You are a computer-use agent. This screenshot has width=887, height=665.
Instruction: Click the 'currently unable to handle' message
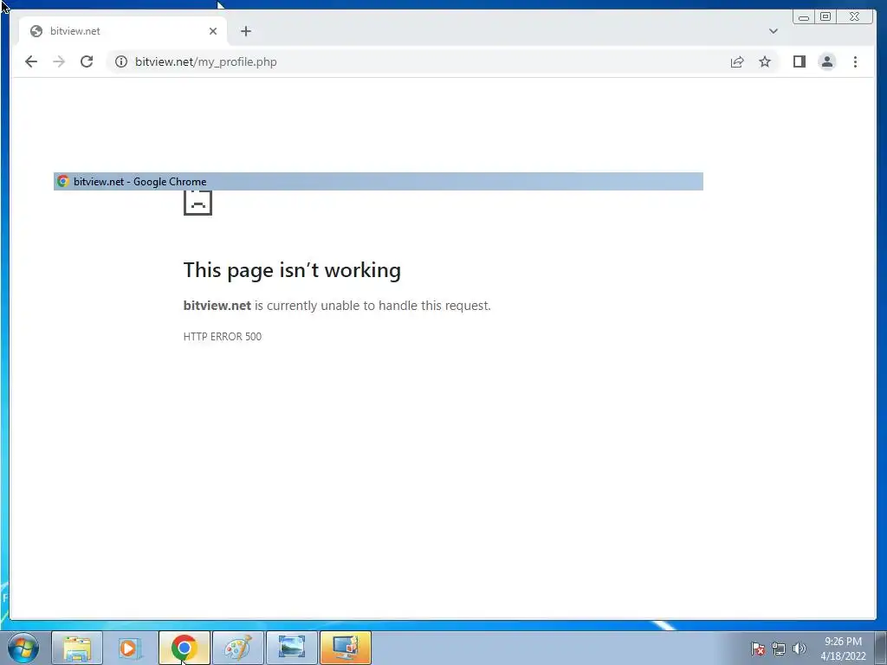click(337, 306)
